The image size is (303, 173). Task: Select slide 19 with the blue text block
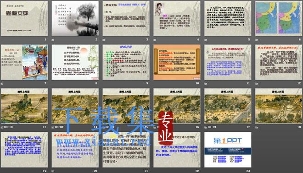(24, 150)
